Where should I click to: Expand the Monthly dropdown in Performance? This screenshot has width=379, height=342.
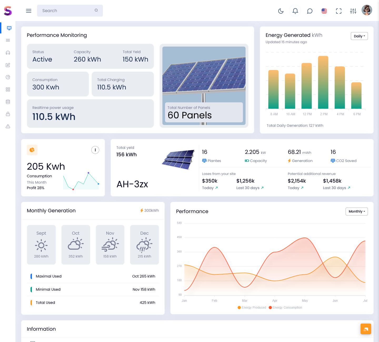tap(357, 212)
